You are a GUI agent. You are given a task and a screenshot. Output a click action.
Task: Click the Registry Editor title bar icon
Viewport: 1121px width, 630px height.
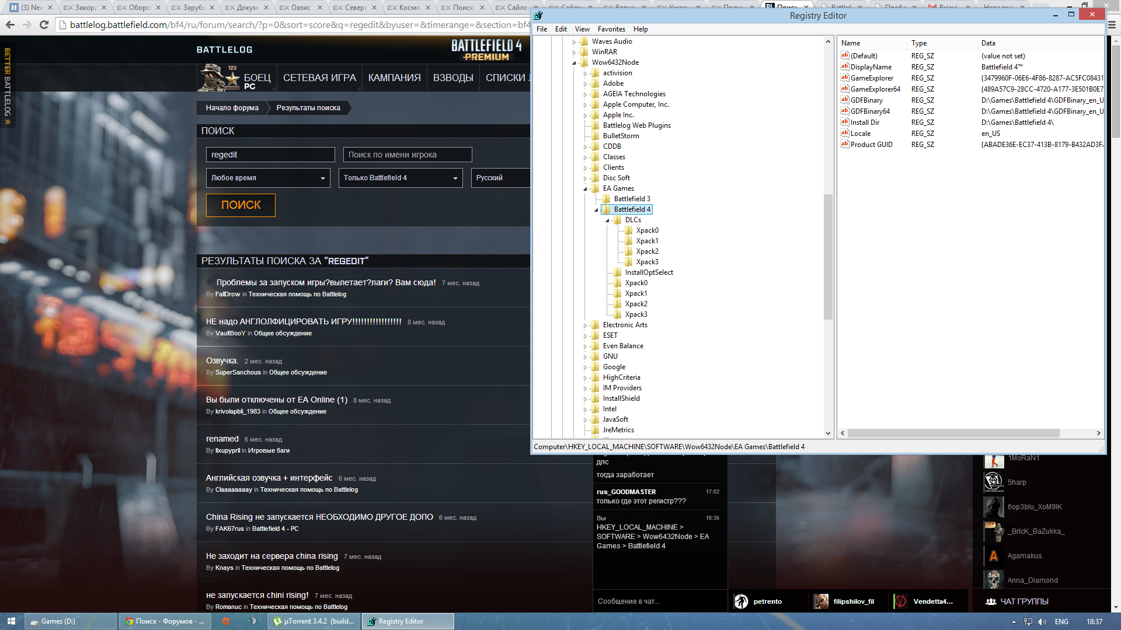(538, 16)
